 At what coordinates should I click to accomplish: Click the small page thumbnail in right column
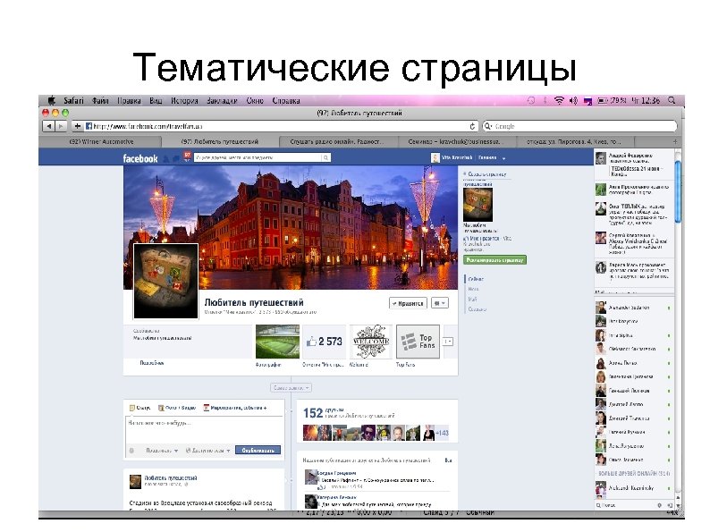[x=478, y=205]
